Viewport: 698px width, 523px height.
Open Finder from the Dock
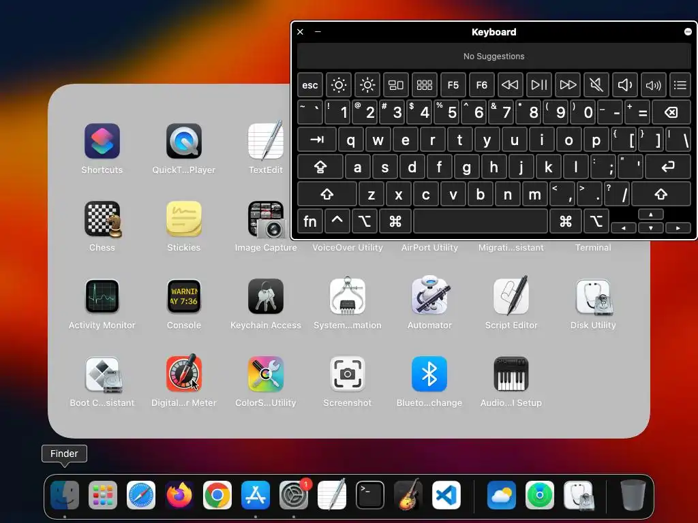point(65,495)
